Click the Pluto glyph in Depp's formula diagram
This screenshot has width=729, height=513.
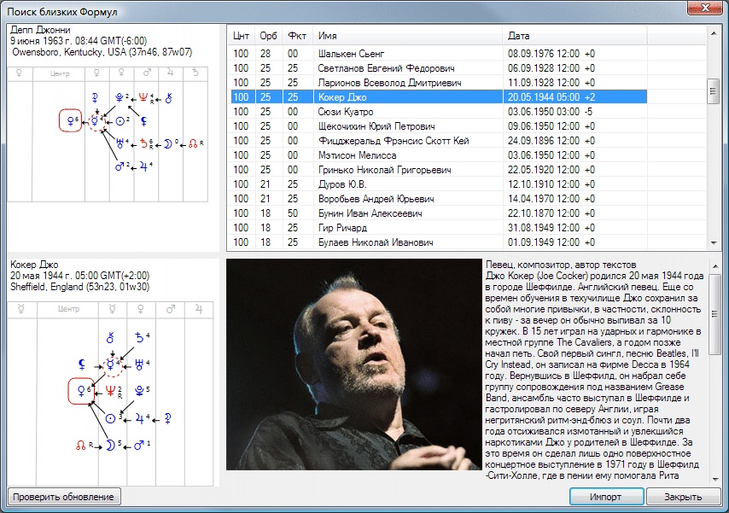[120, 97]
